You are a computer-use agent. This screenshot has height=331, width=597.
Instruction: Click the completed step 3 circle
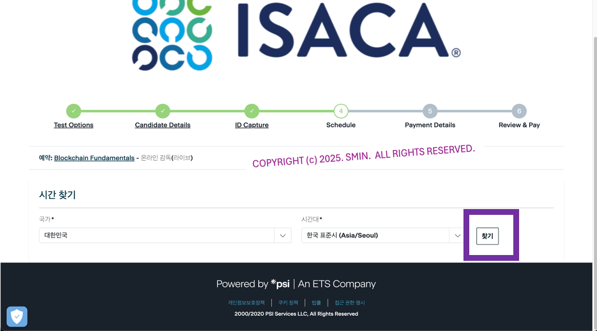[x=252, y=111]
